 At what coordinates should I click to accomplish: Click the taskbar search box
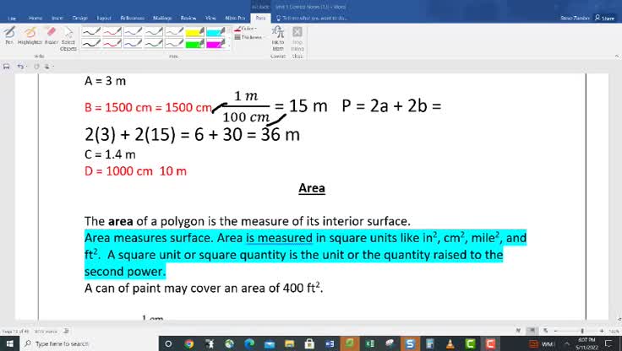89,343
